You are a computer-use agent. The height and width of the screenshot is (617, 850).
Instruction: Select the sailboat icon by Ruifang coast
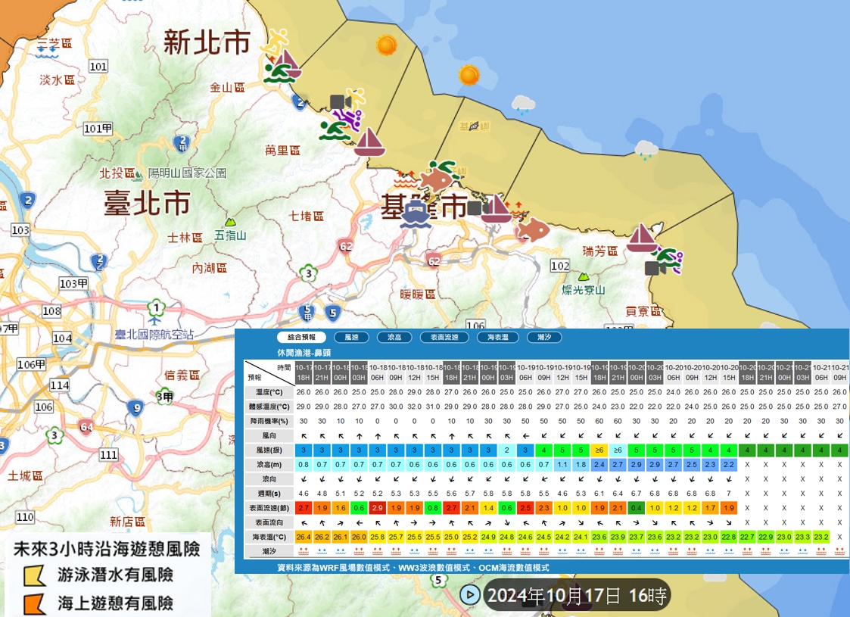642,238
